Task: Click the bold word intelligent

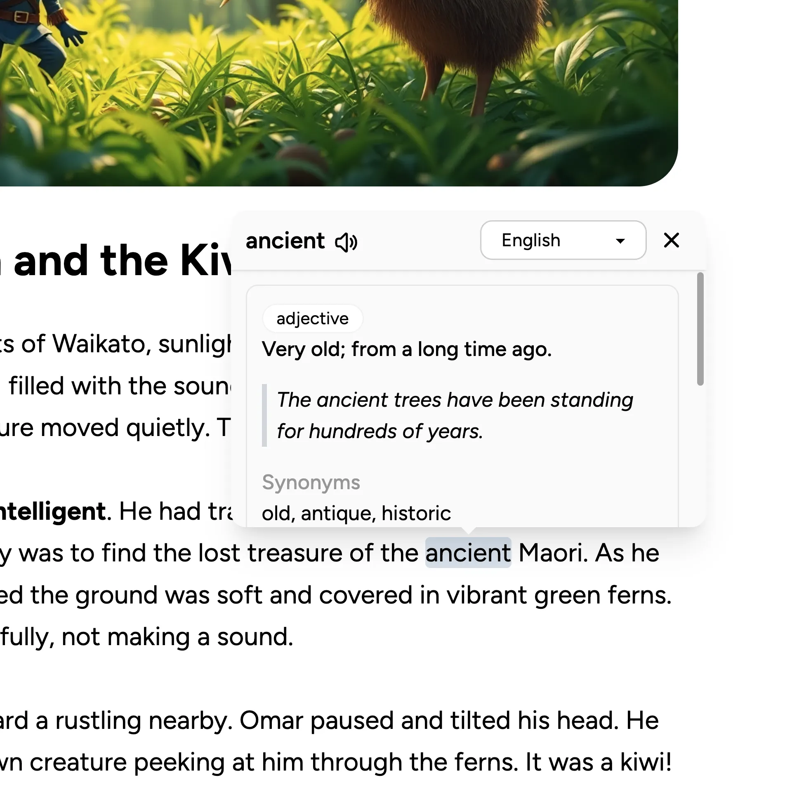Action: (53, 511)
